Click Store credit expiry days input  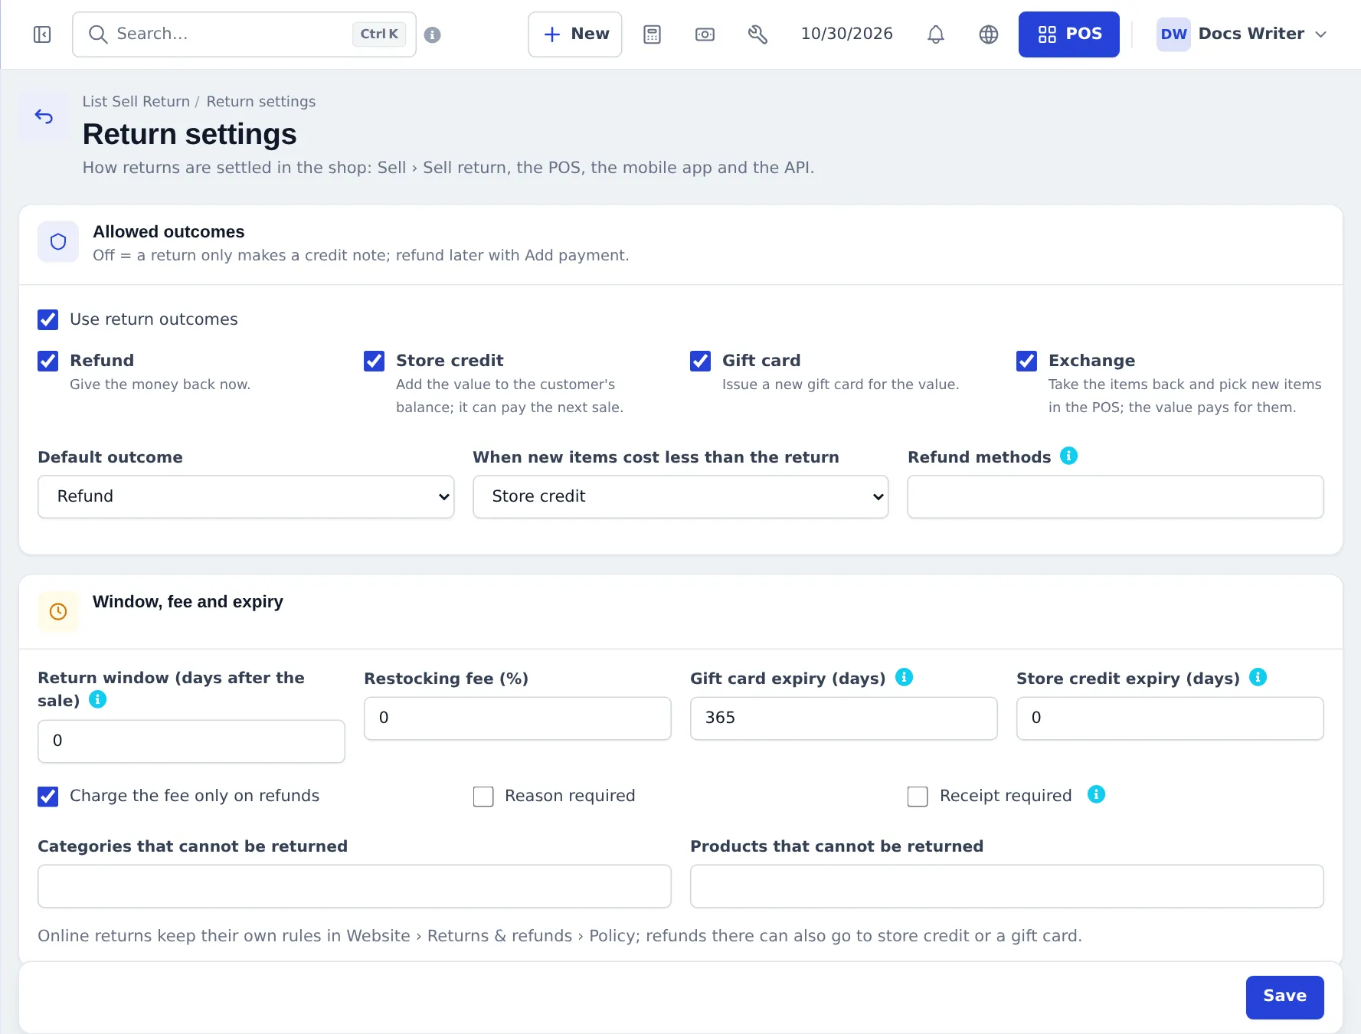pyautogui.click(x=1170, y=718)
